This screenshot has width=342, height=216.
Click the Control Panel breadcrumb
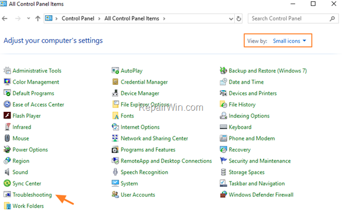point(78,19)
